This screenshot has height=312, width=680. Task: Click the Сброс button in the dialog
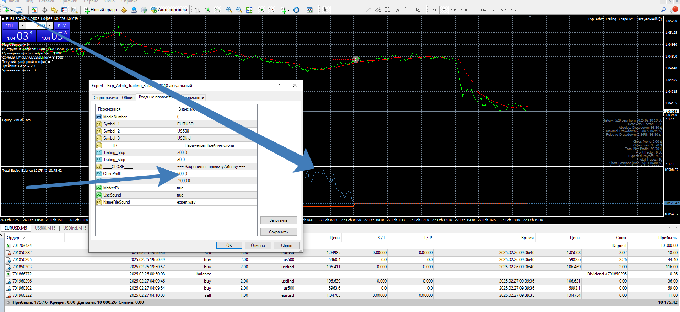point(286,246)
